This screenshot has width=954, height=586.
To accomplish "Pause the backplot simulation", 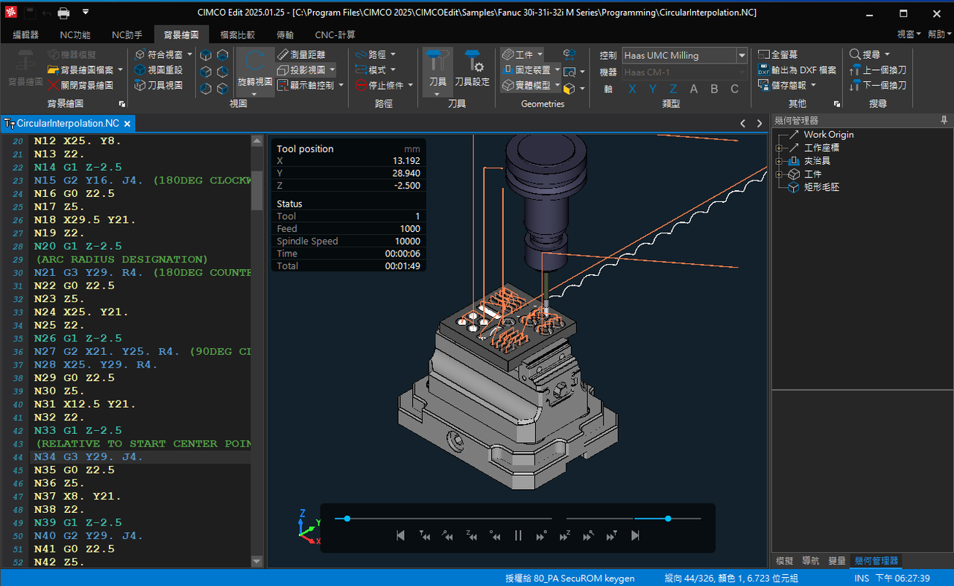I will pyautogui.click(x=518, y=535).
